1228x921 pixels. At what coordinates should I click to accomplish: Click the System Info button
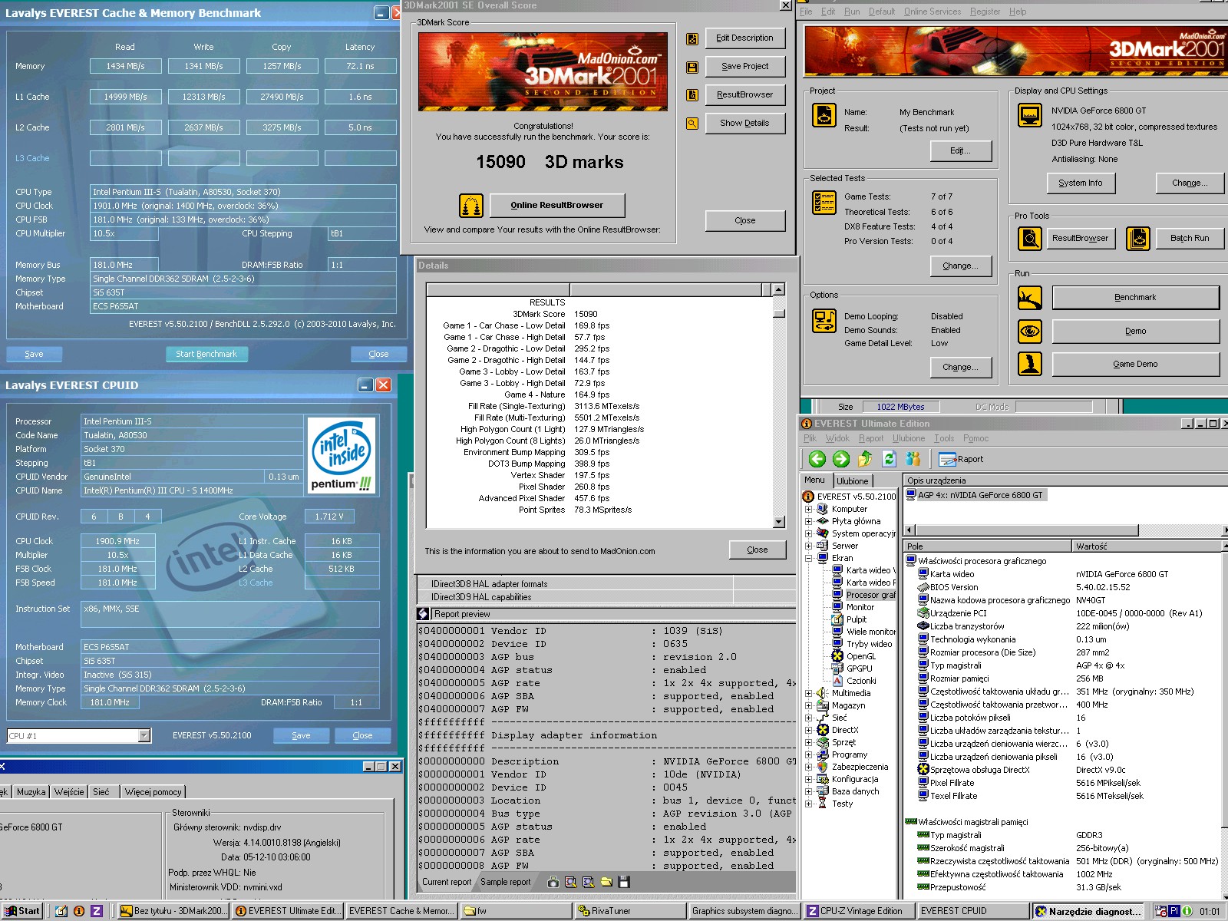(x=1080, y=183)
